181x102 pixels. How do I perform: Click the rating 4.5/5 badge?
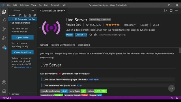pyautogui.click(x=97, y=91)
